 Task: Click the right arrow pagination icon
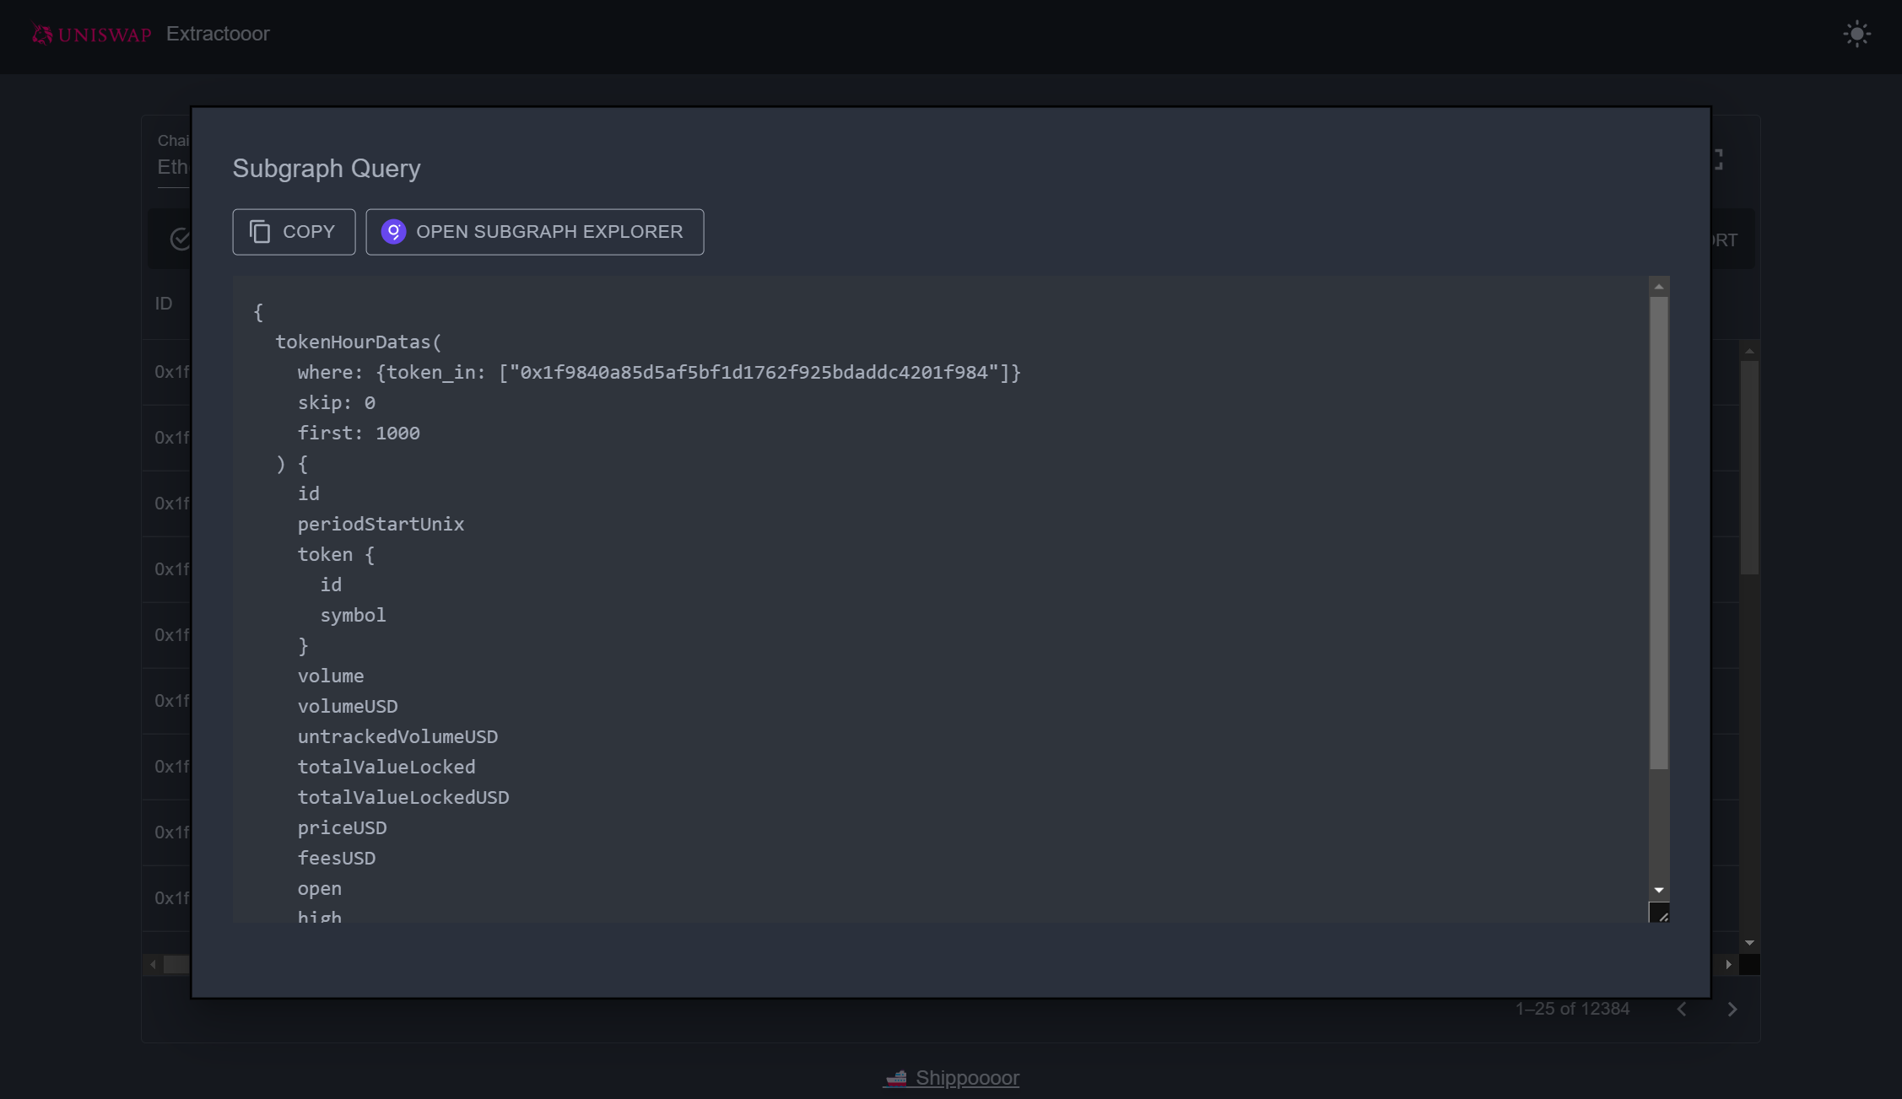(1732, 1009)
